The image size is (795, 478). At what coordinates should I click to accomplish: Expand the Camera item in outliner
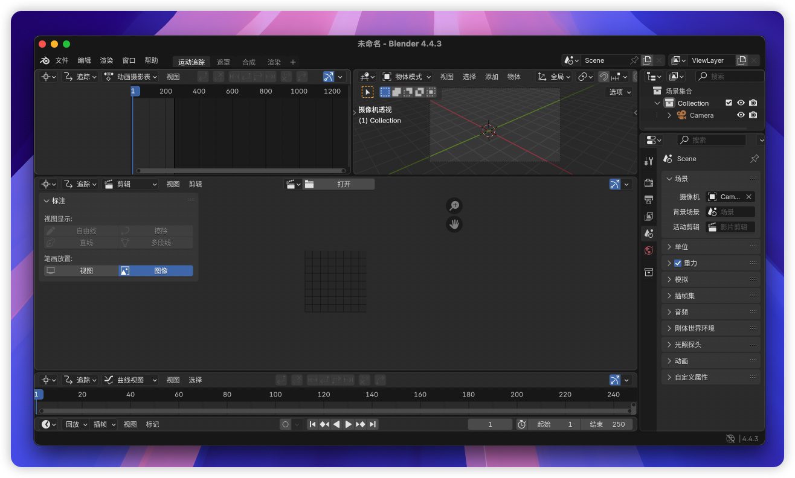coord(669,115)
